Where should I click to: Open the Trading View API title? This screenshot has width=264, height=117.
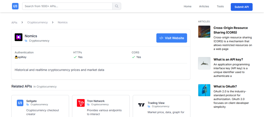(x=156, y=103)
